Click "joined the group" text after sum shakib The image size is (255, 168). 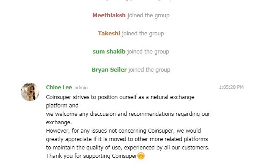(148, 52)
